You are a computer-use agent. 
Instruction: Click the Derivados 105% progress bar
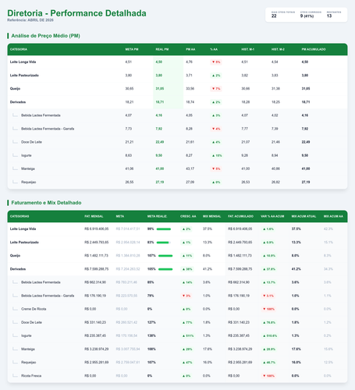click(165, 269)
